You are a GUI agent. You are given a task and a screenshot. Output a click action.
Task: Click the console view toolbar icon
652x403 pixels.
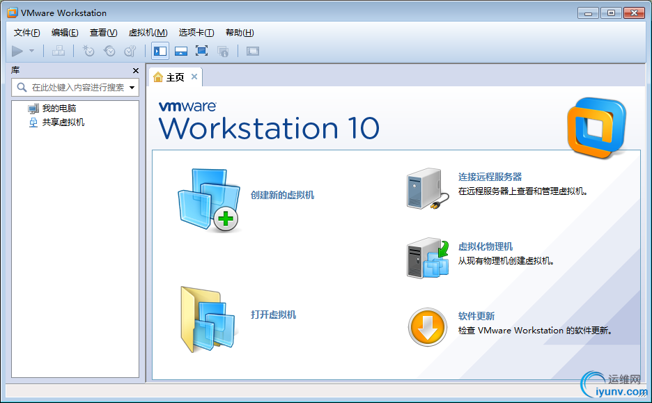point(252,51)
